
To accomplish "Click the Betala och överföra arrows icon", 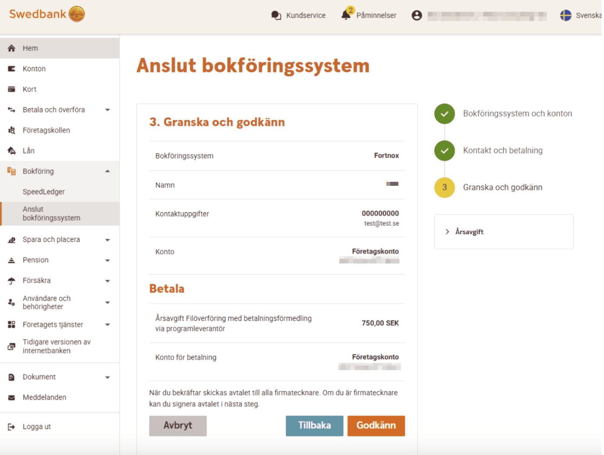I will tap(12, 110).
